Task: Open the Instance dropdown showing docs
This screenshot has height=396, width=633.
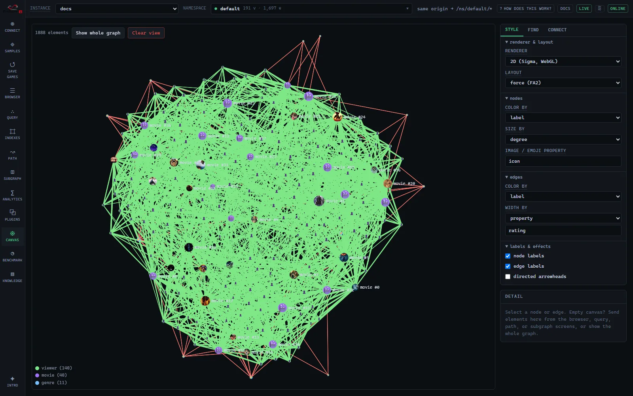Action: pyautogui.click(x=117, y=9)
